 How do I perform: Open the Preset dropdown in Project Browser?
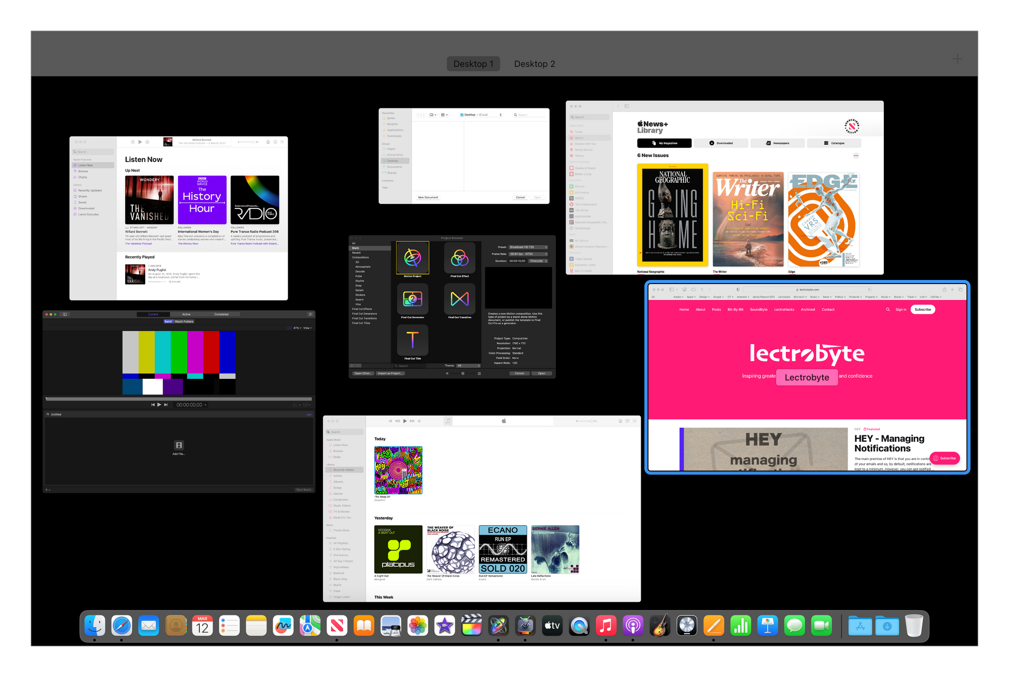528,247
